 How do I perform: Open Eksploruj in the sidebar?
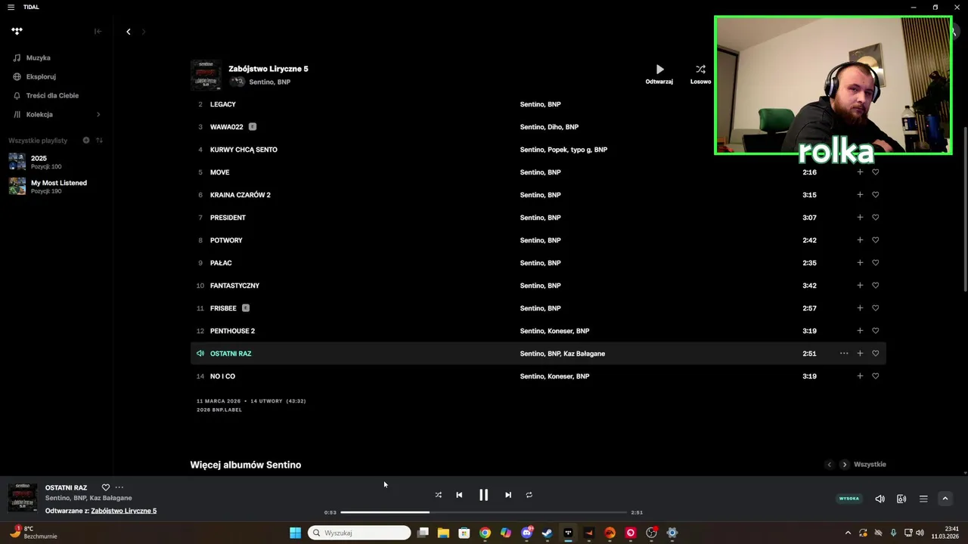(41, 76)
